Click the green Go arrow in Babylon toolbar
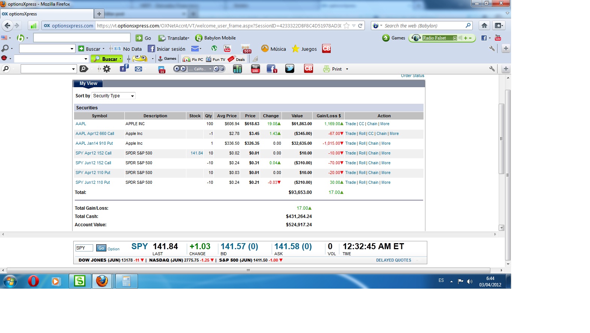The width and height of the screenshot is (590, 333). pyautogui.click(x=139, y=38)
